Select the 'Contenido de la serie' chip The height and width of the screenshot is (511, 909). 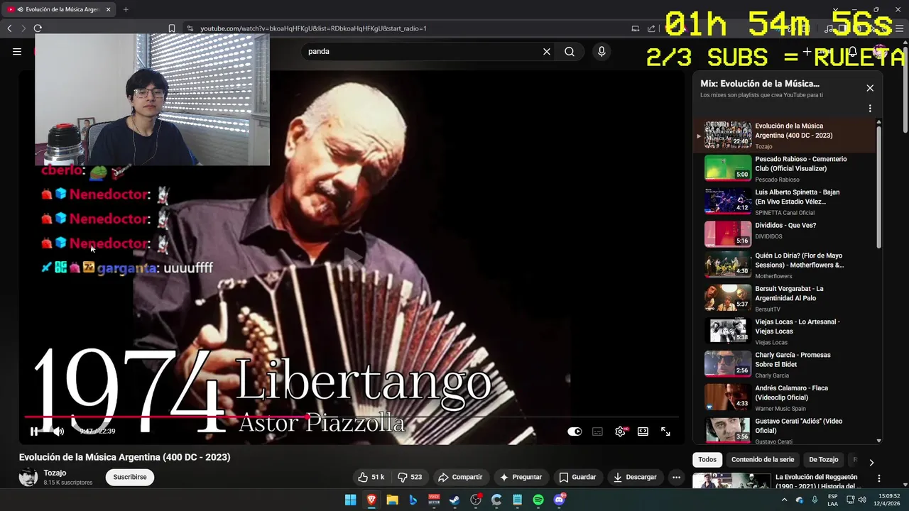[763, 459]
